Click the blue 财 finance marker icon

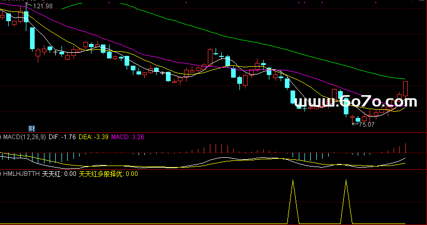pyautogui.click(x=32, y=128)
